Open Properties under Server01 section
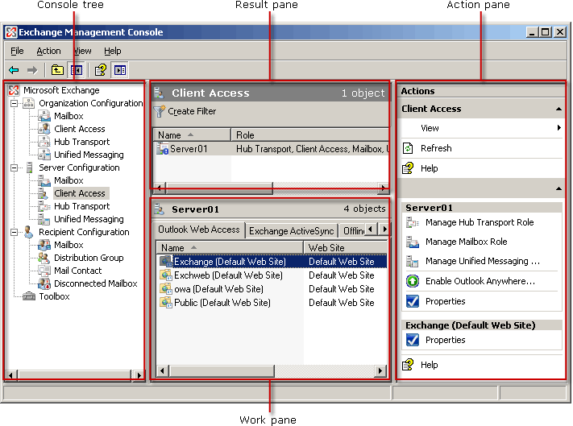573x426 pixels. pos(445,301)
